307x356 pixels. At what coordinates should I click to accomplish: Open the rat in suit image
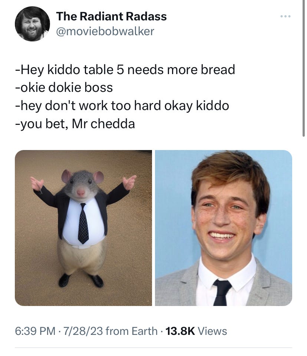pyautogui.click(x=83, y=228)
